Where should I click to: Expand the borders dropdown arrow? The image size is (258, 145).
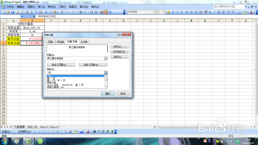click(x=241, y=12)
